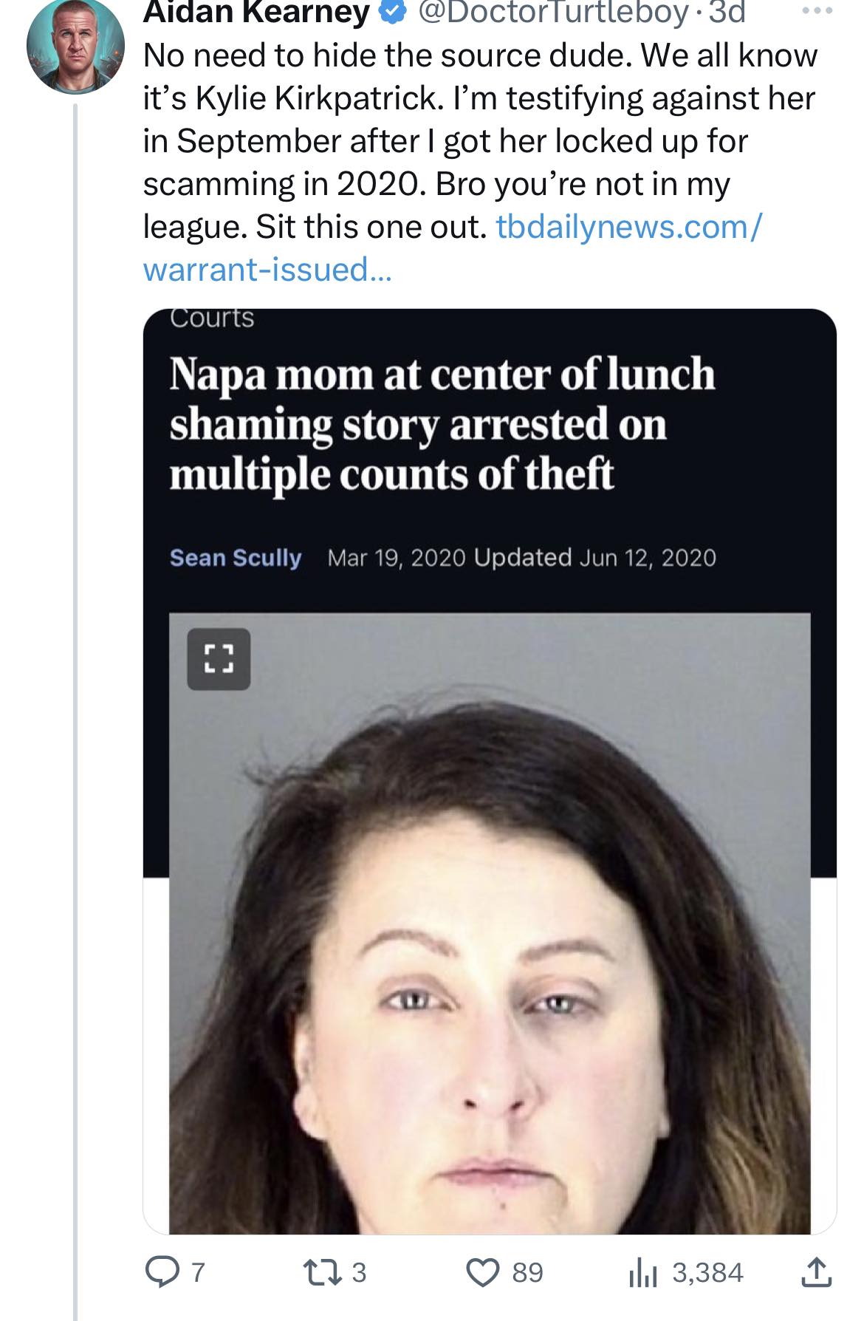Click the Mar 19, 2020 publish date
Viewport: 864px width, 1321px height.
click(397, 558)
